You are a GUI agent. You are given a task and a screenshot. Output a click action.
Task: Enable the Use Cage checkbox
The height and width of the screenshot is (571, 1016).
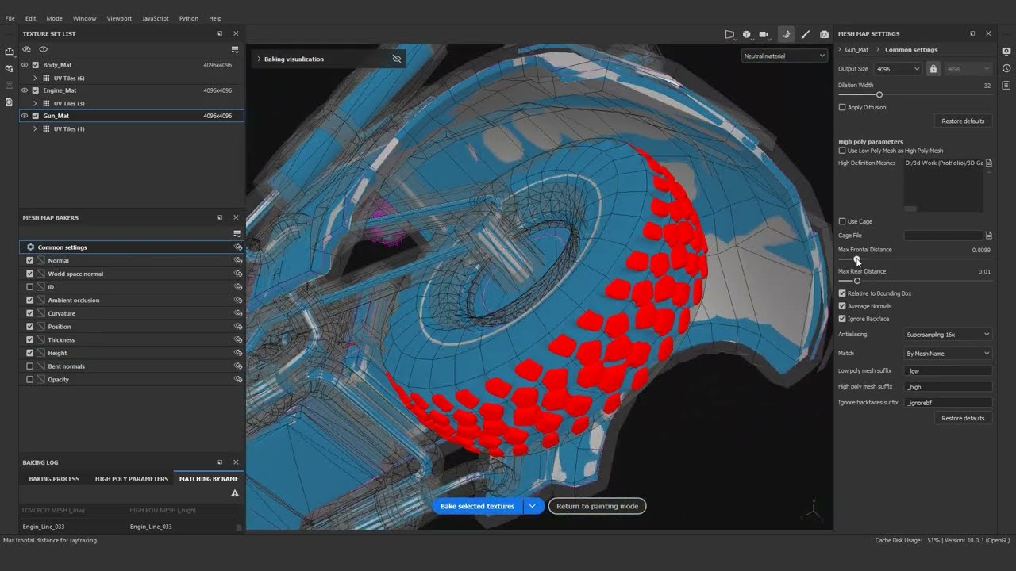(842, 221)
